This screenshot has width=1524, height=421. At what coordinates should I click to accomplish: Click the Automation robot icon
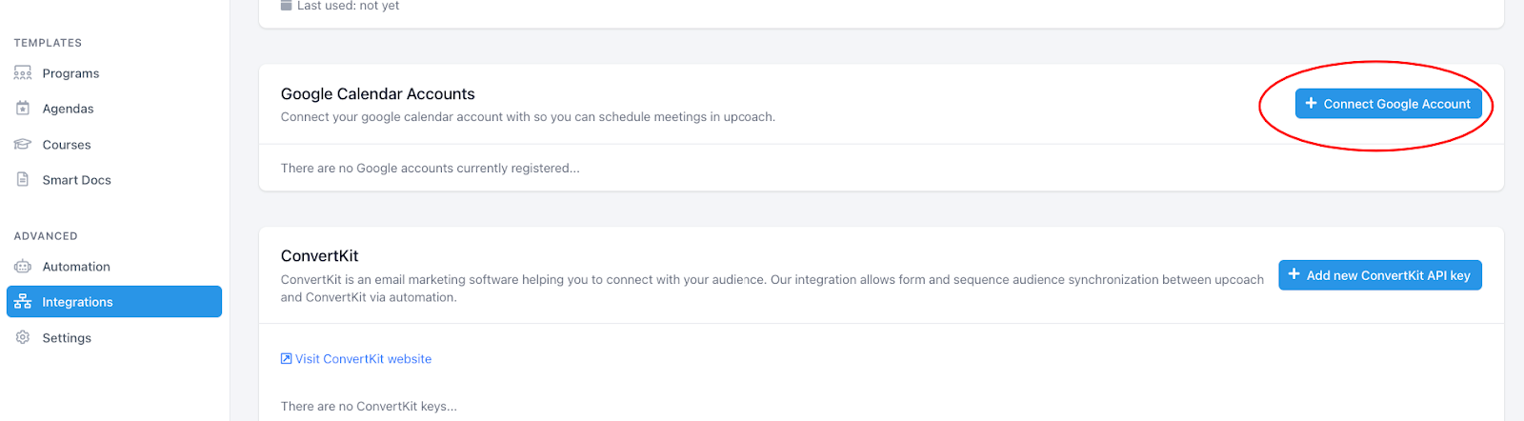pos(23,267)
